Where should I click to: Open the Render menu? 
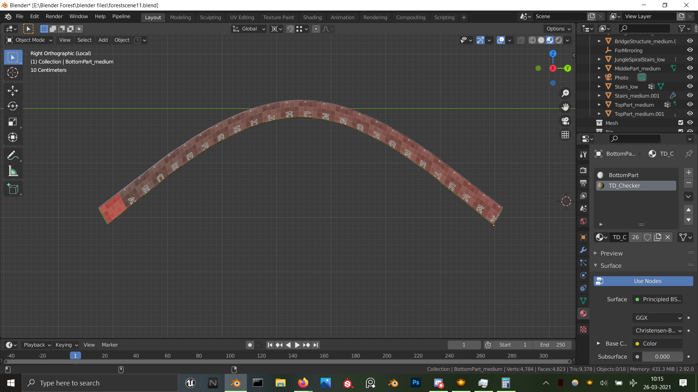coord(54,17)
